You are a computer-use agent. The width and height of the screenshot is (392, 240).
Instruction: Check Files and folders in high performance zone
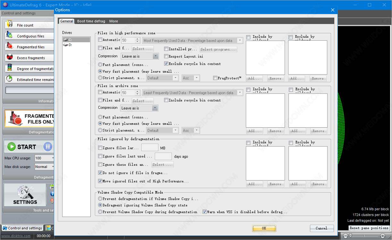[100, 48]
